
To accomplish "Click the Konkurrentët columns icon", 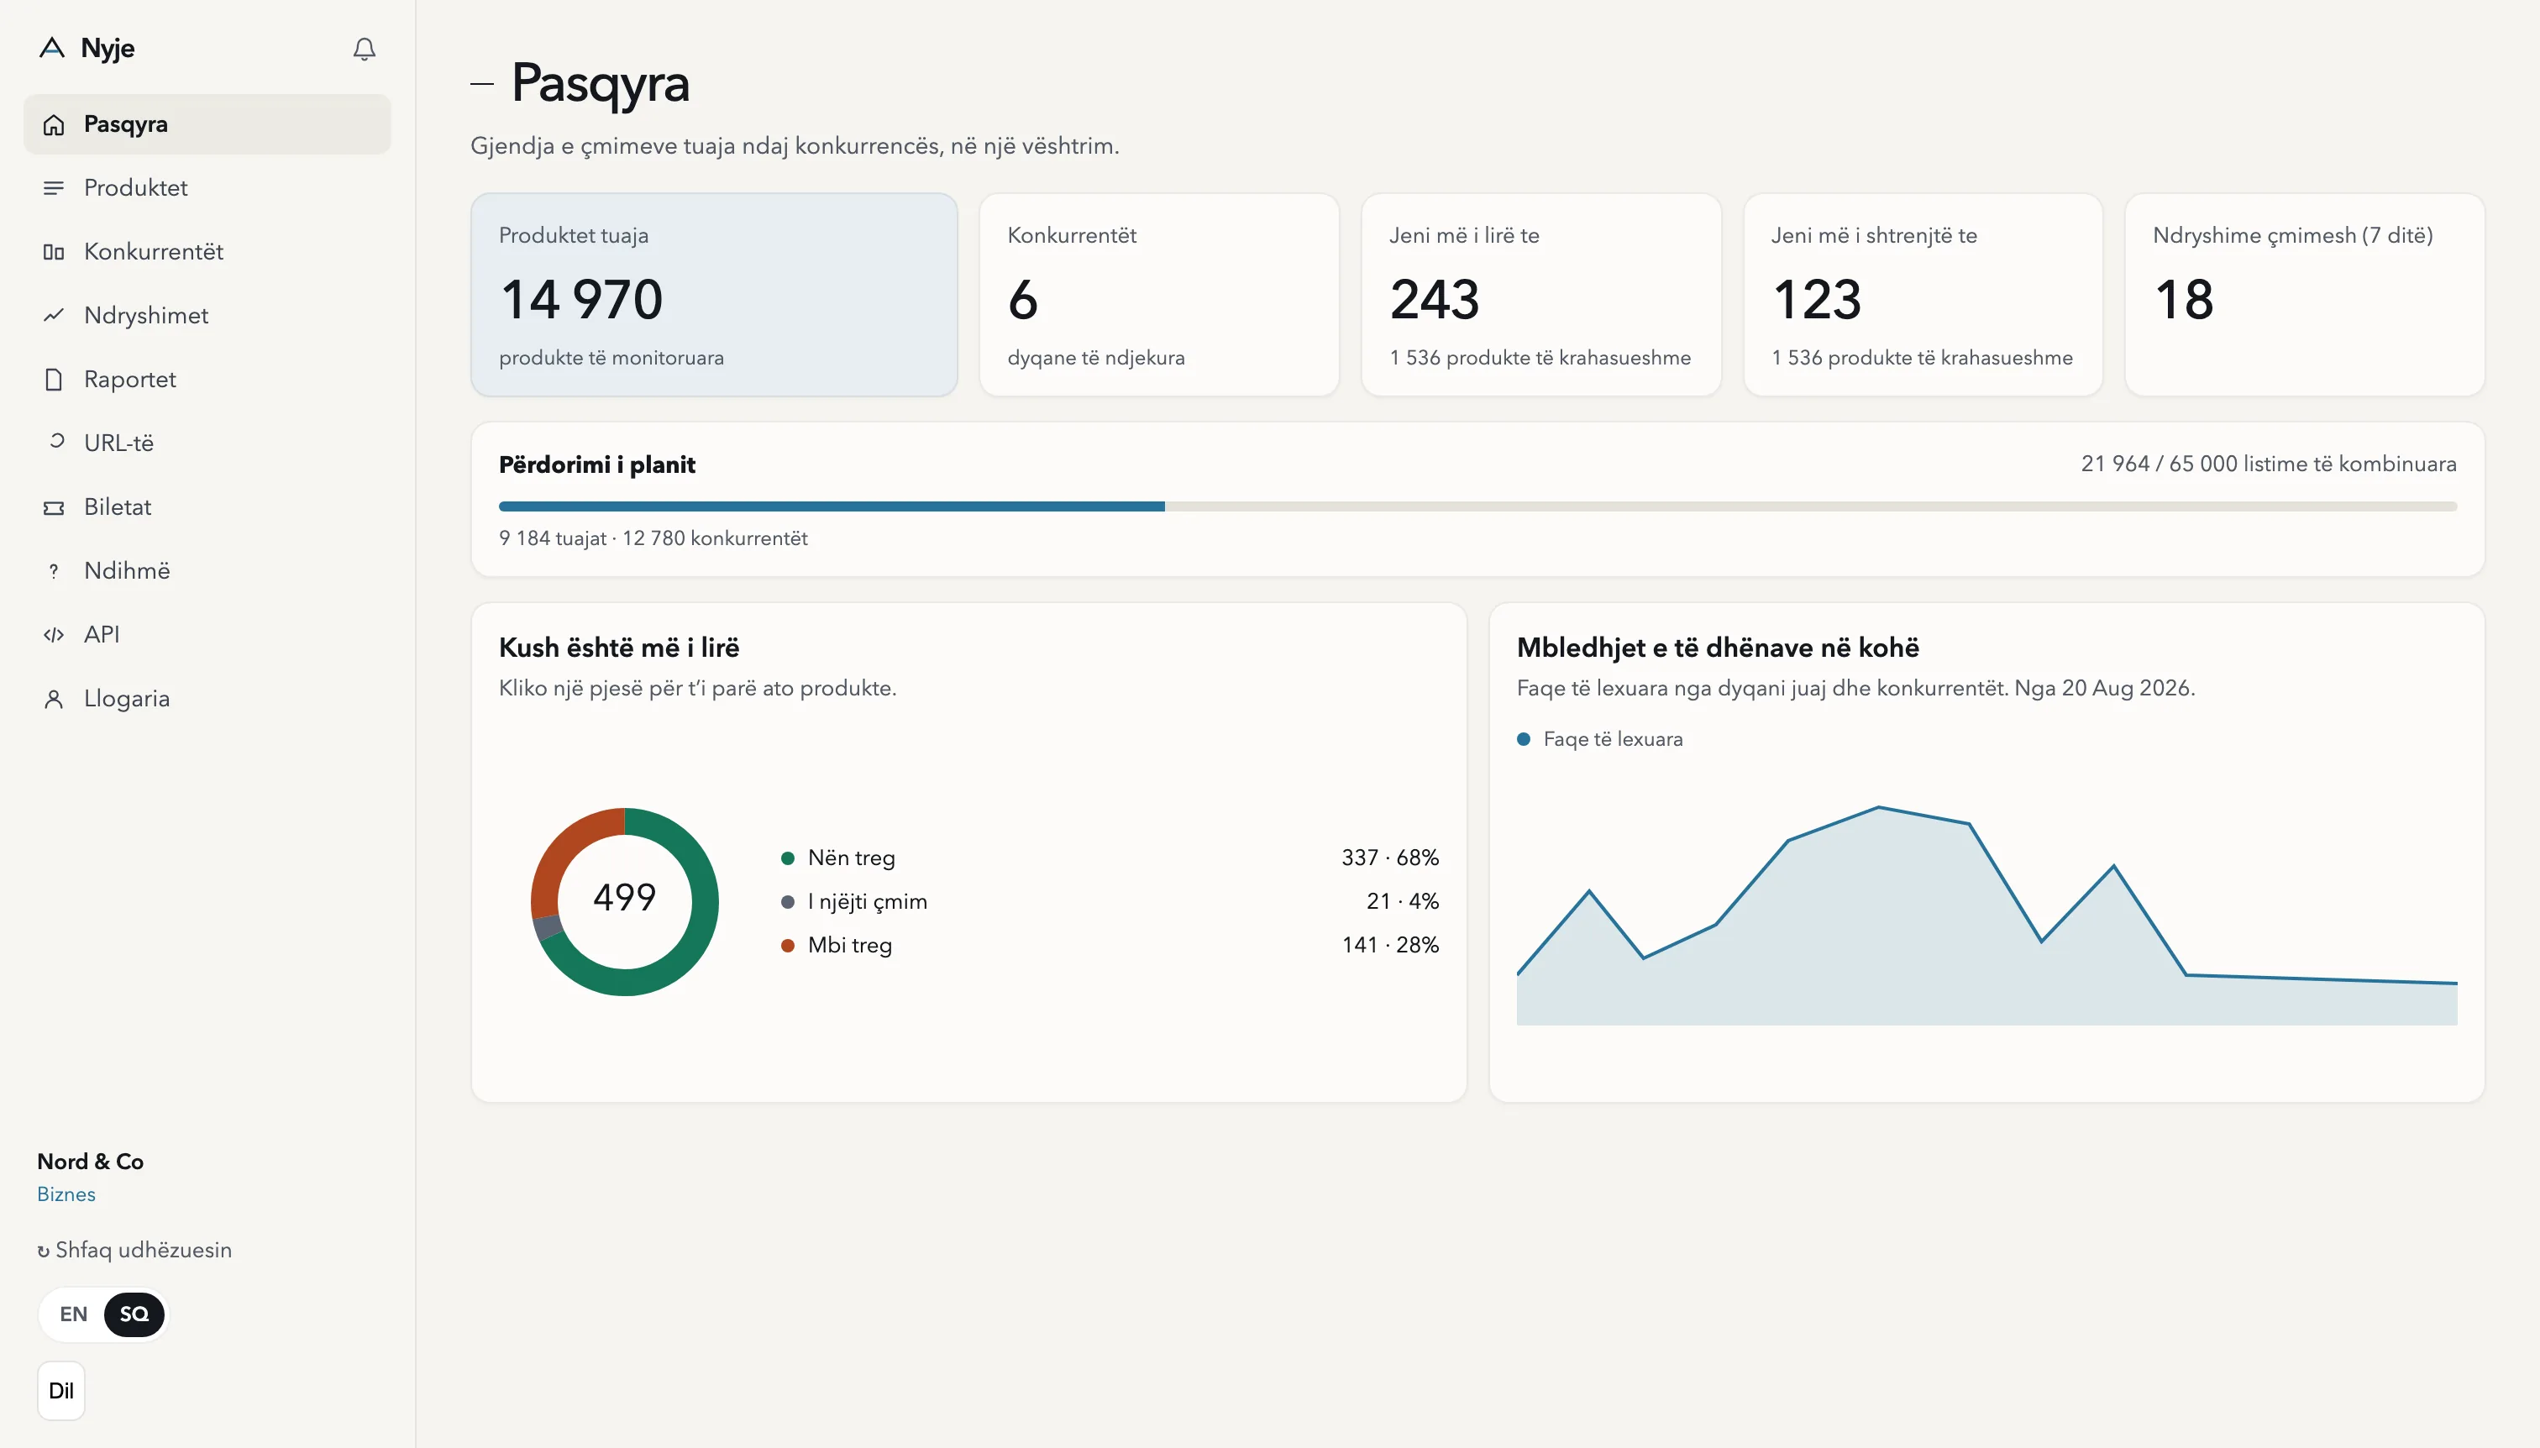I will 54,252.
